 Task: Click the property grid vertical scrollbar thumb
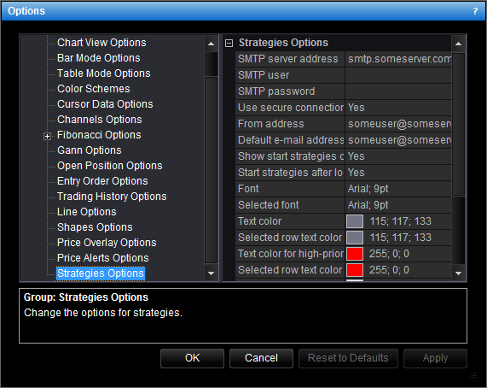[458, 124]
